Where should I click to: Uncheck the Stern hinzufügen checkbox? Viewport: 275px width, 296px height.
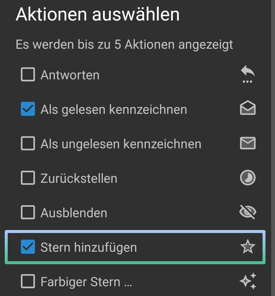tap(28, 247)
